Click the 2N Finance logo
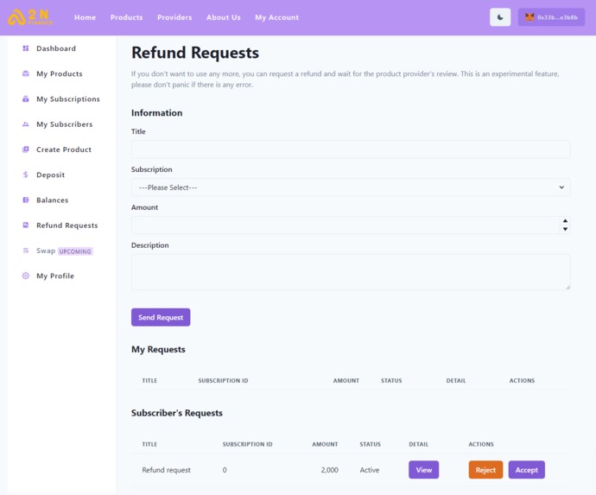The image size is (596, 495). click(x=31, y=17)
